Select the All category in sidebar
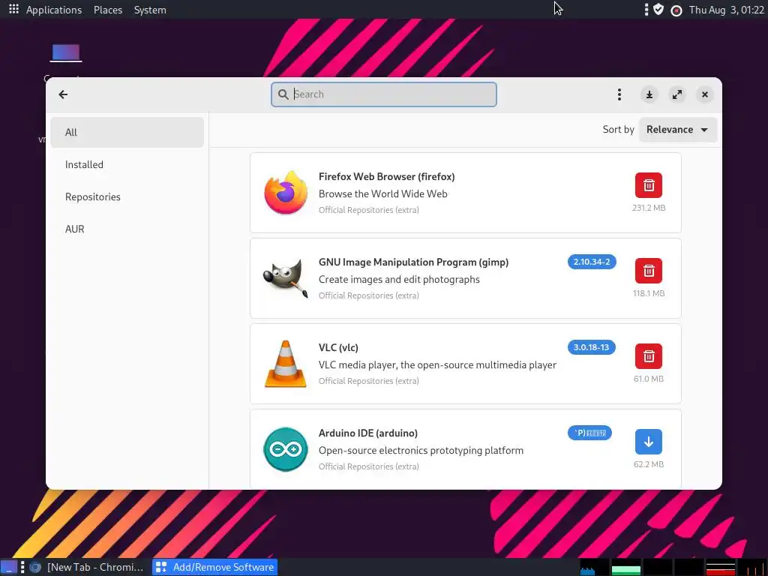 coord(127,132)
